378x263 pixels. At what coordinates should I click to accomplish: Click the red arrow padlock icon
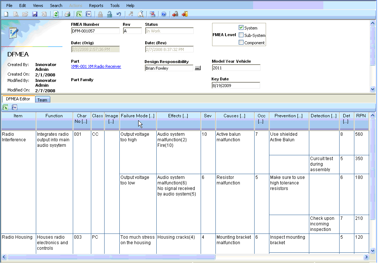click(175, 14)
